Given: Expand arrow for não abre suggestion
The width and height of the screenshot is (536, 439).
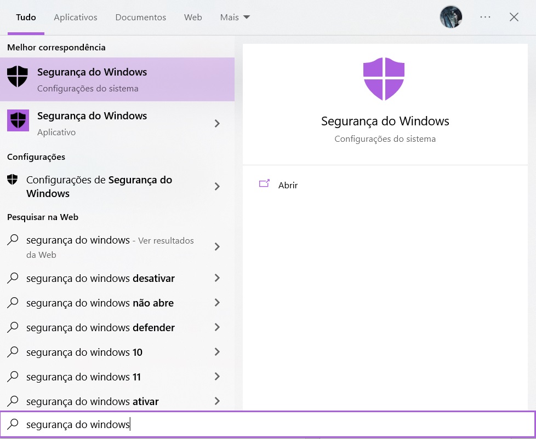Looking at the screenshot, I should pos(217,303).
